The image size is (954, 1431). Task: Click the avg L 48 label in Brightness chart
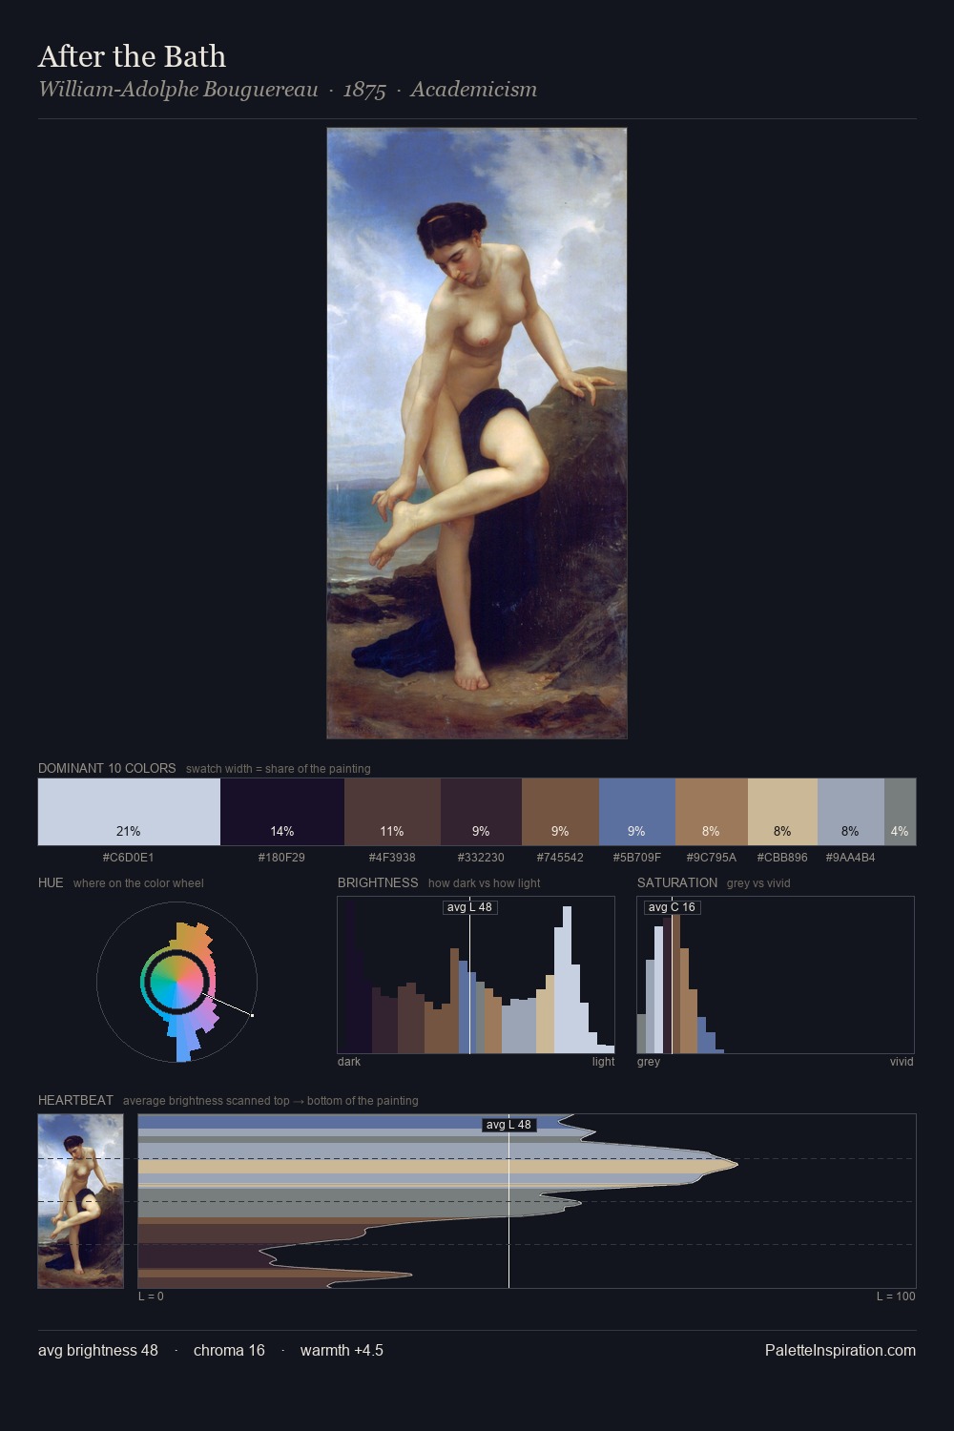click(469, 907)
